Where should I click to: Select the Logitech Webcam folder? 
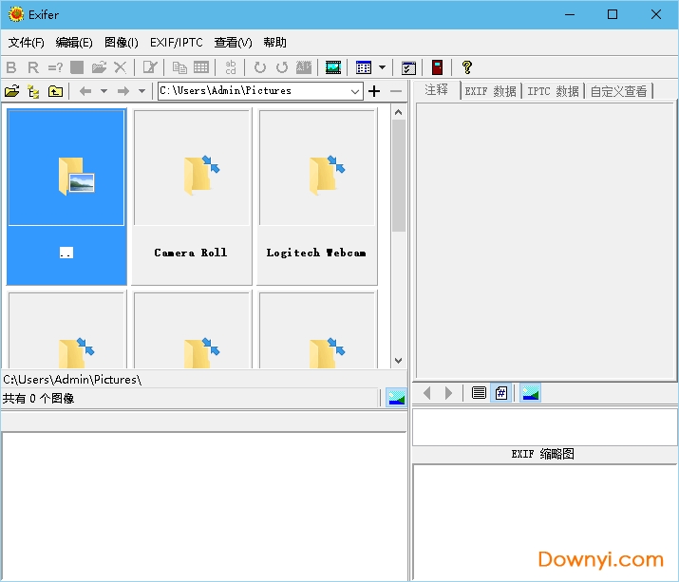pos(316,196)
